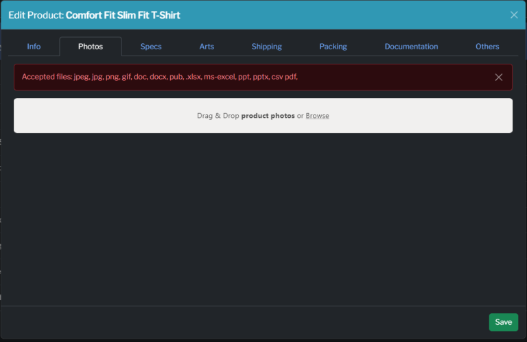The width and height of the screenshot is (527, 342).
Task: Dismiss the accepted files alert
Action: (498, 77)
